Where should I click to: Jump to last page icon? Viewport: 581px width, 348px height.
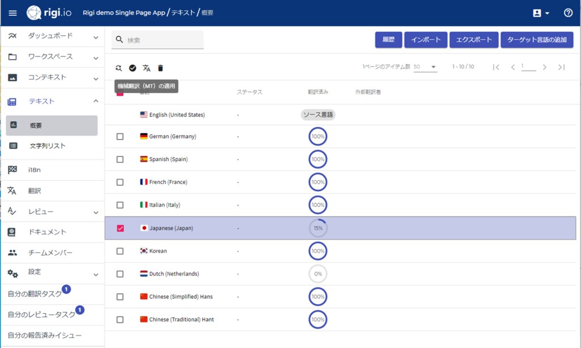click(561, 67)
